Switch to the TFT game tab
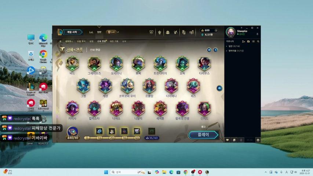The width and height of the screenshot is (313, 176). tap(99, 32)
